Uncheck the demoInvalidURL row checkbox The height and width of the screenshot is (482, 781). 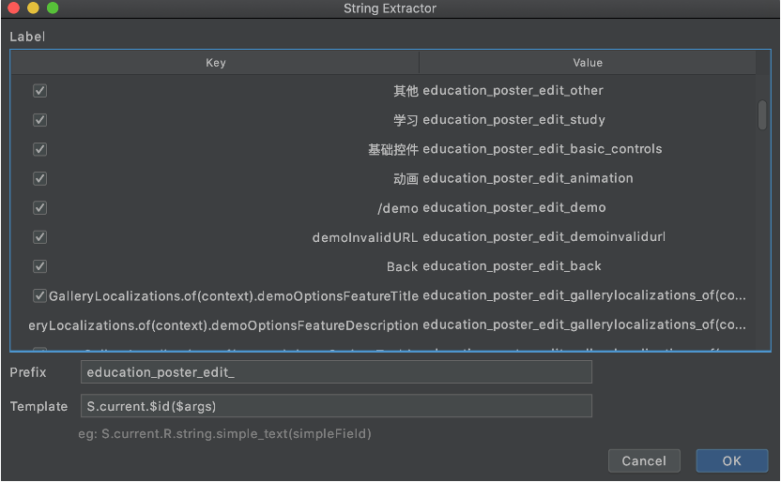(39, 236)
